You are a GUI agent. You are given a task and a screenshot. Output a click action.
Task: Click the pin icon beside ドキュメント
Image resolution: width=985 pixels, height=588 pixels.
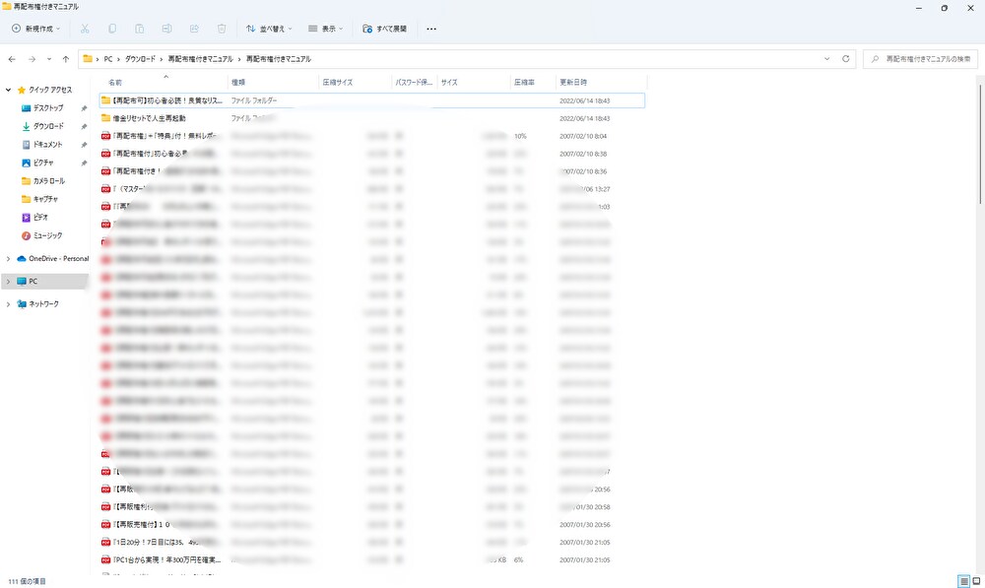pyautogui.click(x=84, y=145)
